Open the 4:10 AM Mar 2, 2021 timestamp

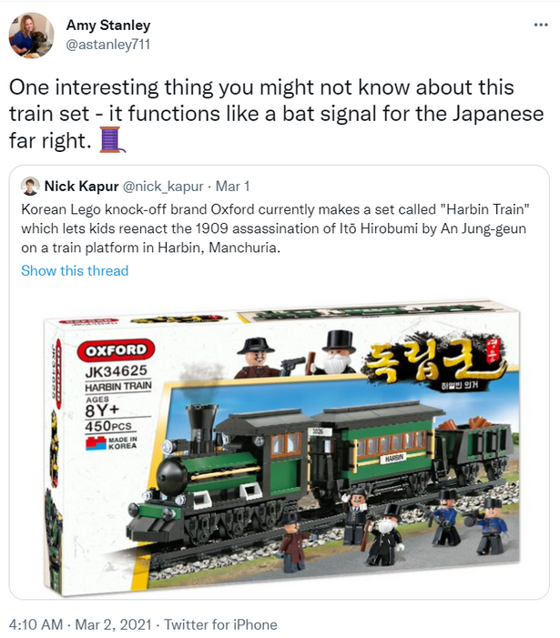click(80, 624)
